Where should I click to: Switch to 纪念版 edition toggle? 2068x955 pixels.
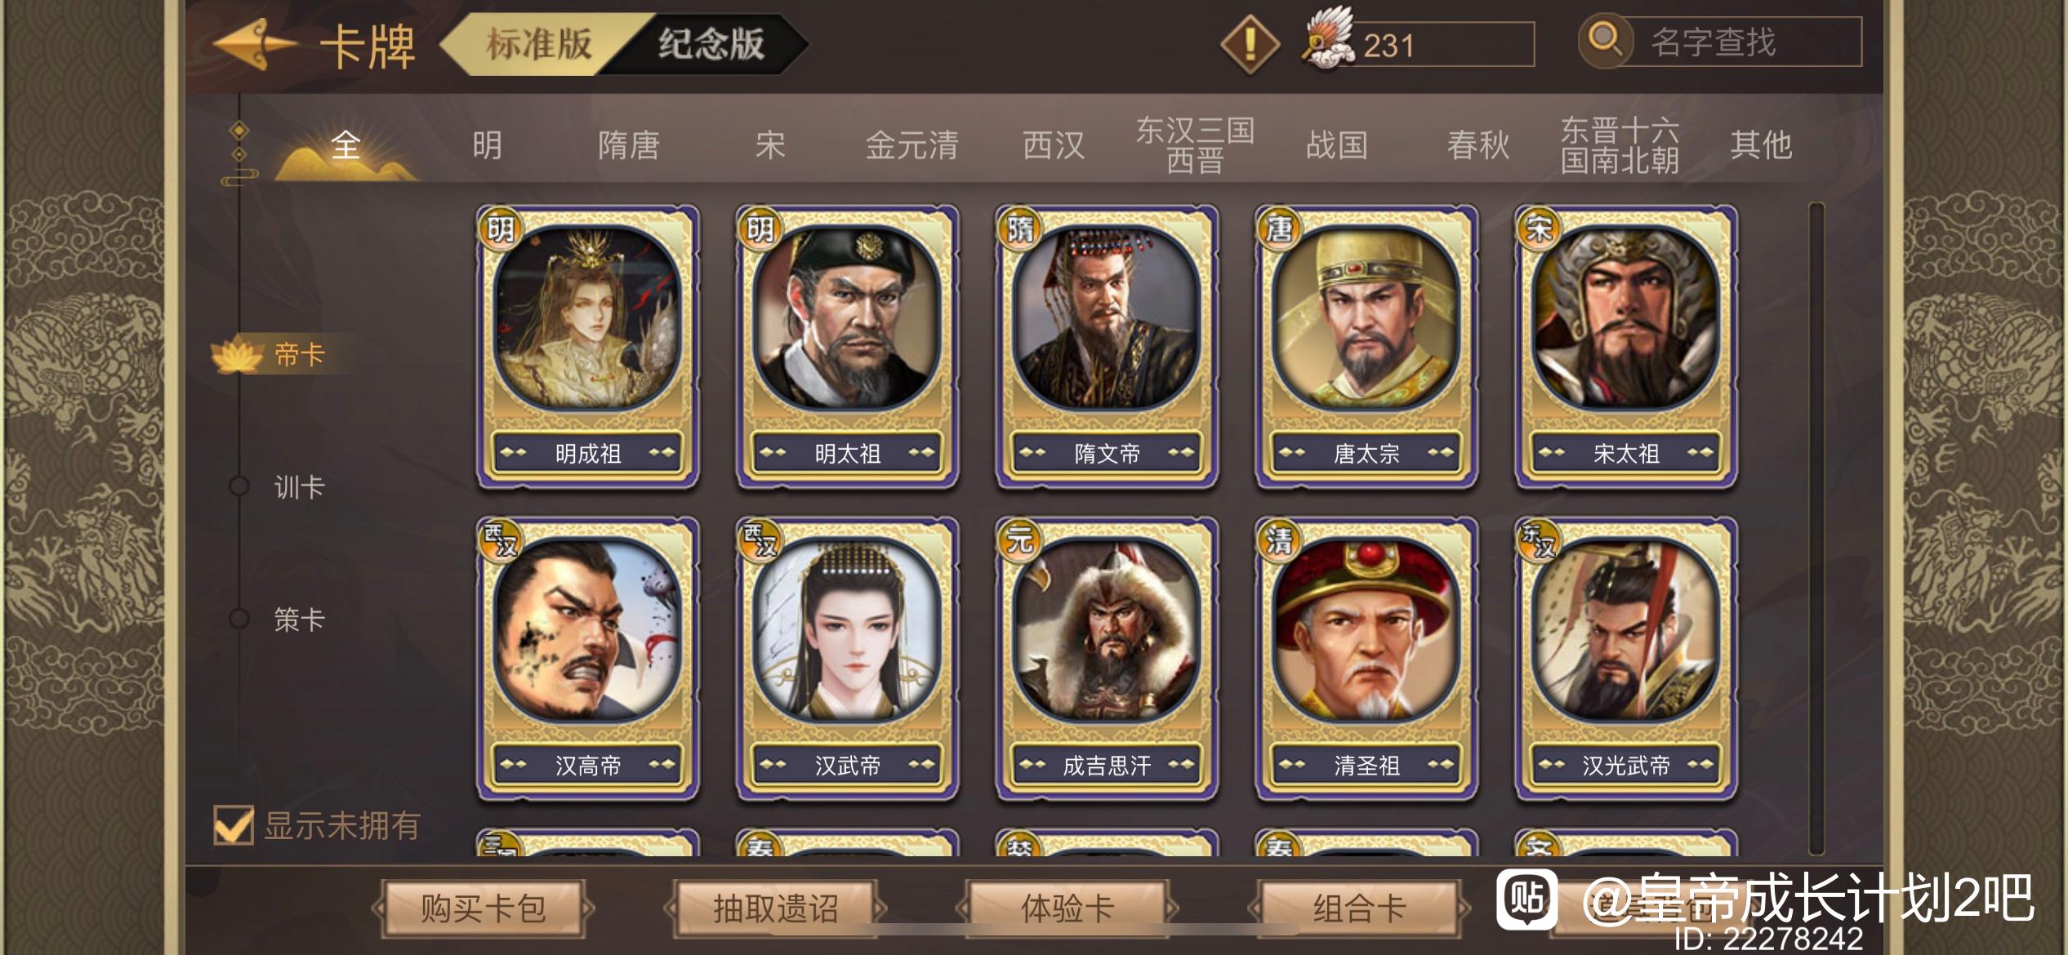(711, 43)
